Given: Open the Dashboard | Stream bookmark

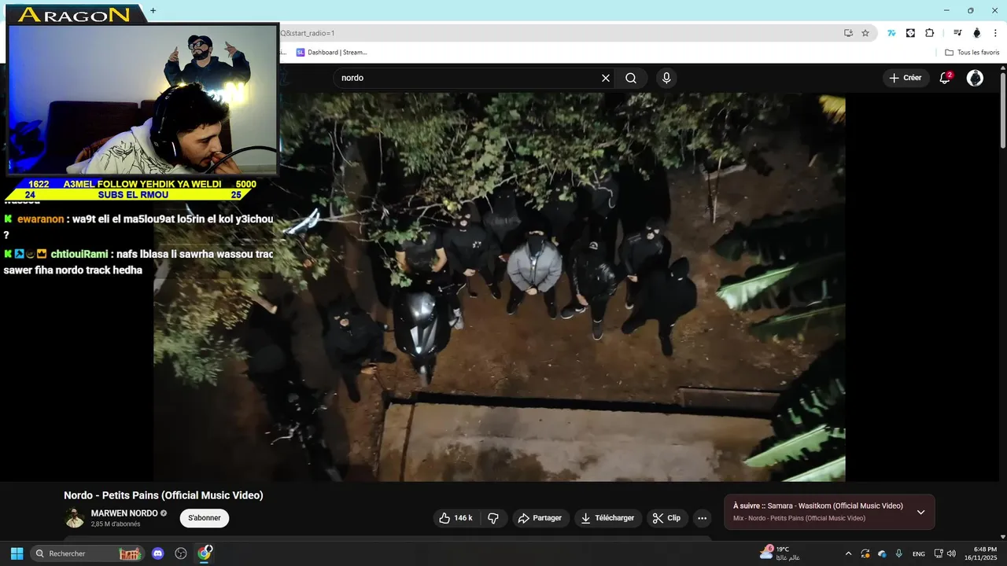Looking at the screenshot, I should point(331,53).
